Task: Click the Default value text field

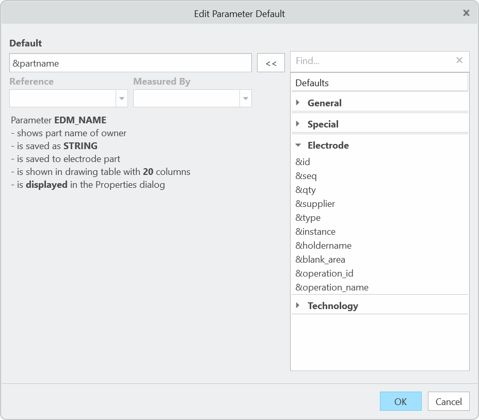Action: click(x=130, y=63)
